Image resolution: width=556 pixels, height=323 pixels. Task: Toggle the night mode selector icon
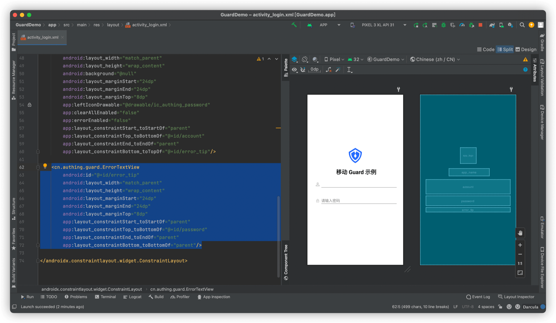click(315, 59)
